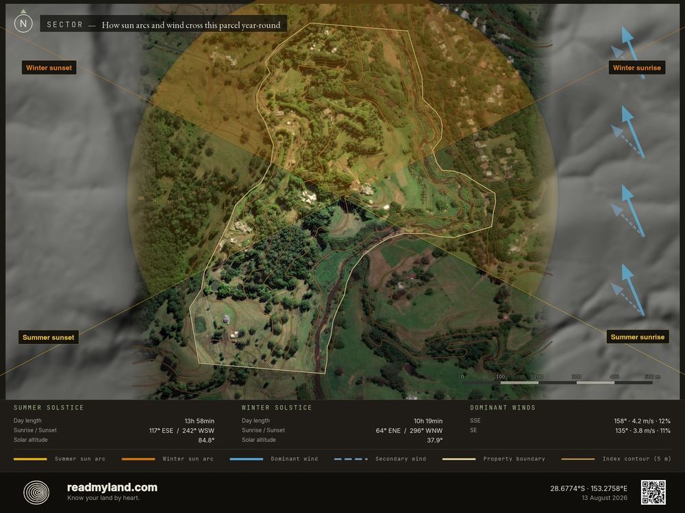The width and height of the screenshot is (685, 513).
Task: Click the Property boundary legend swatch
Action: (x=459, y=459)
